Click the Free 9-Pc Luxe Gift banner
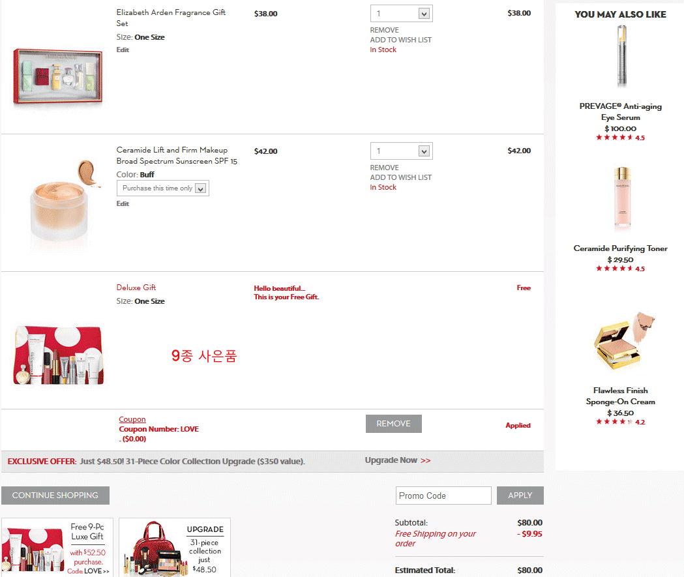Screen dimensions: 684x577 [x=57, y=548]
